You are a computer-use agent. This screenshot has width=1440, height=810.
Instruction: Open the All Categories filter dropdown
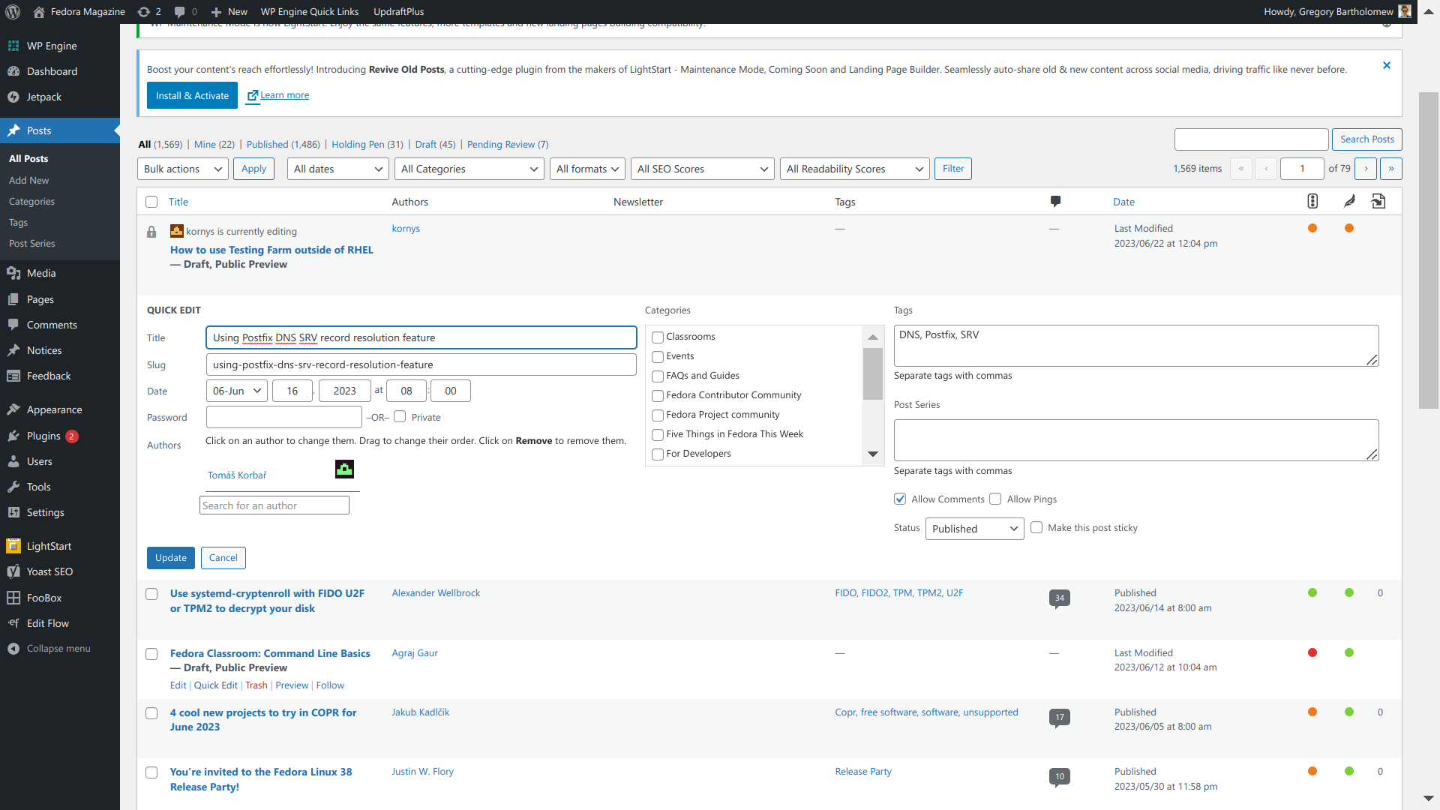[x=469, y=169]
